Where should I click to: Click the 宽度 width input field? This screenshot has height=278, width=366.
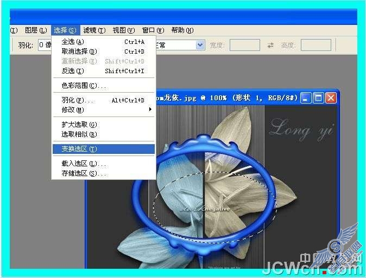[244, 45]
